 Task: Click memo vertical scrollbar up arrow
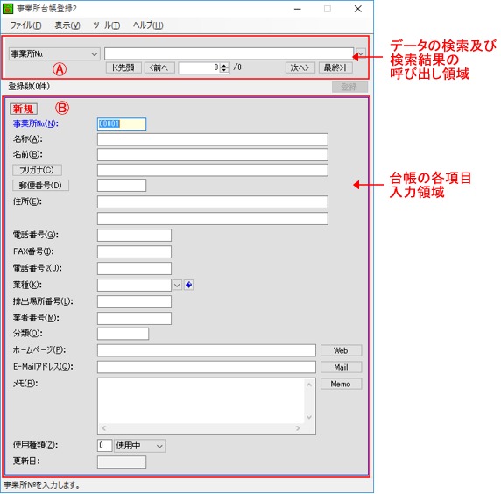pos(309,385)
